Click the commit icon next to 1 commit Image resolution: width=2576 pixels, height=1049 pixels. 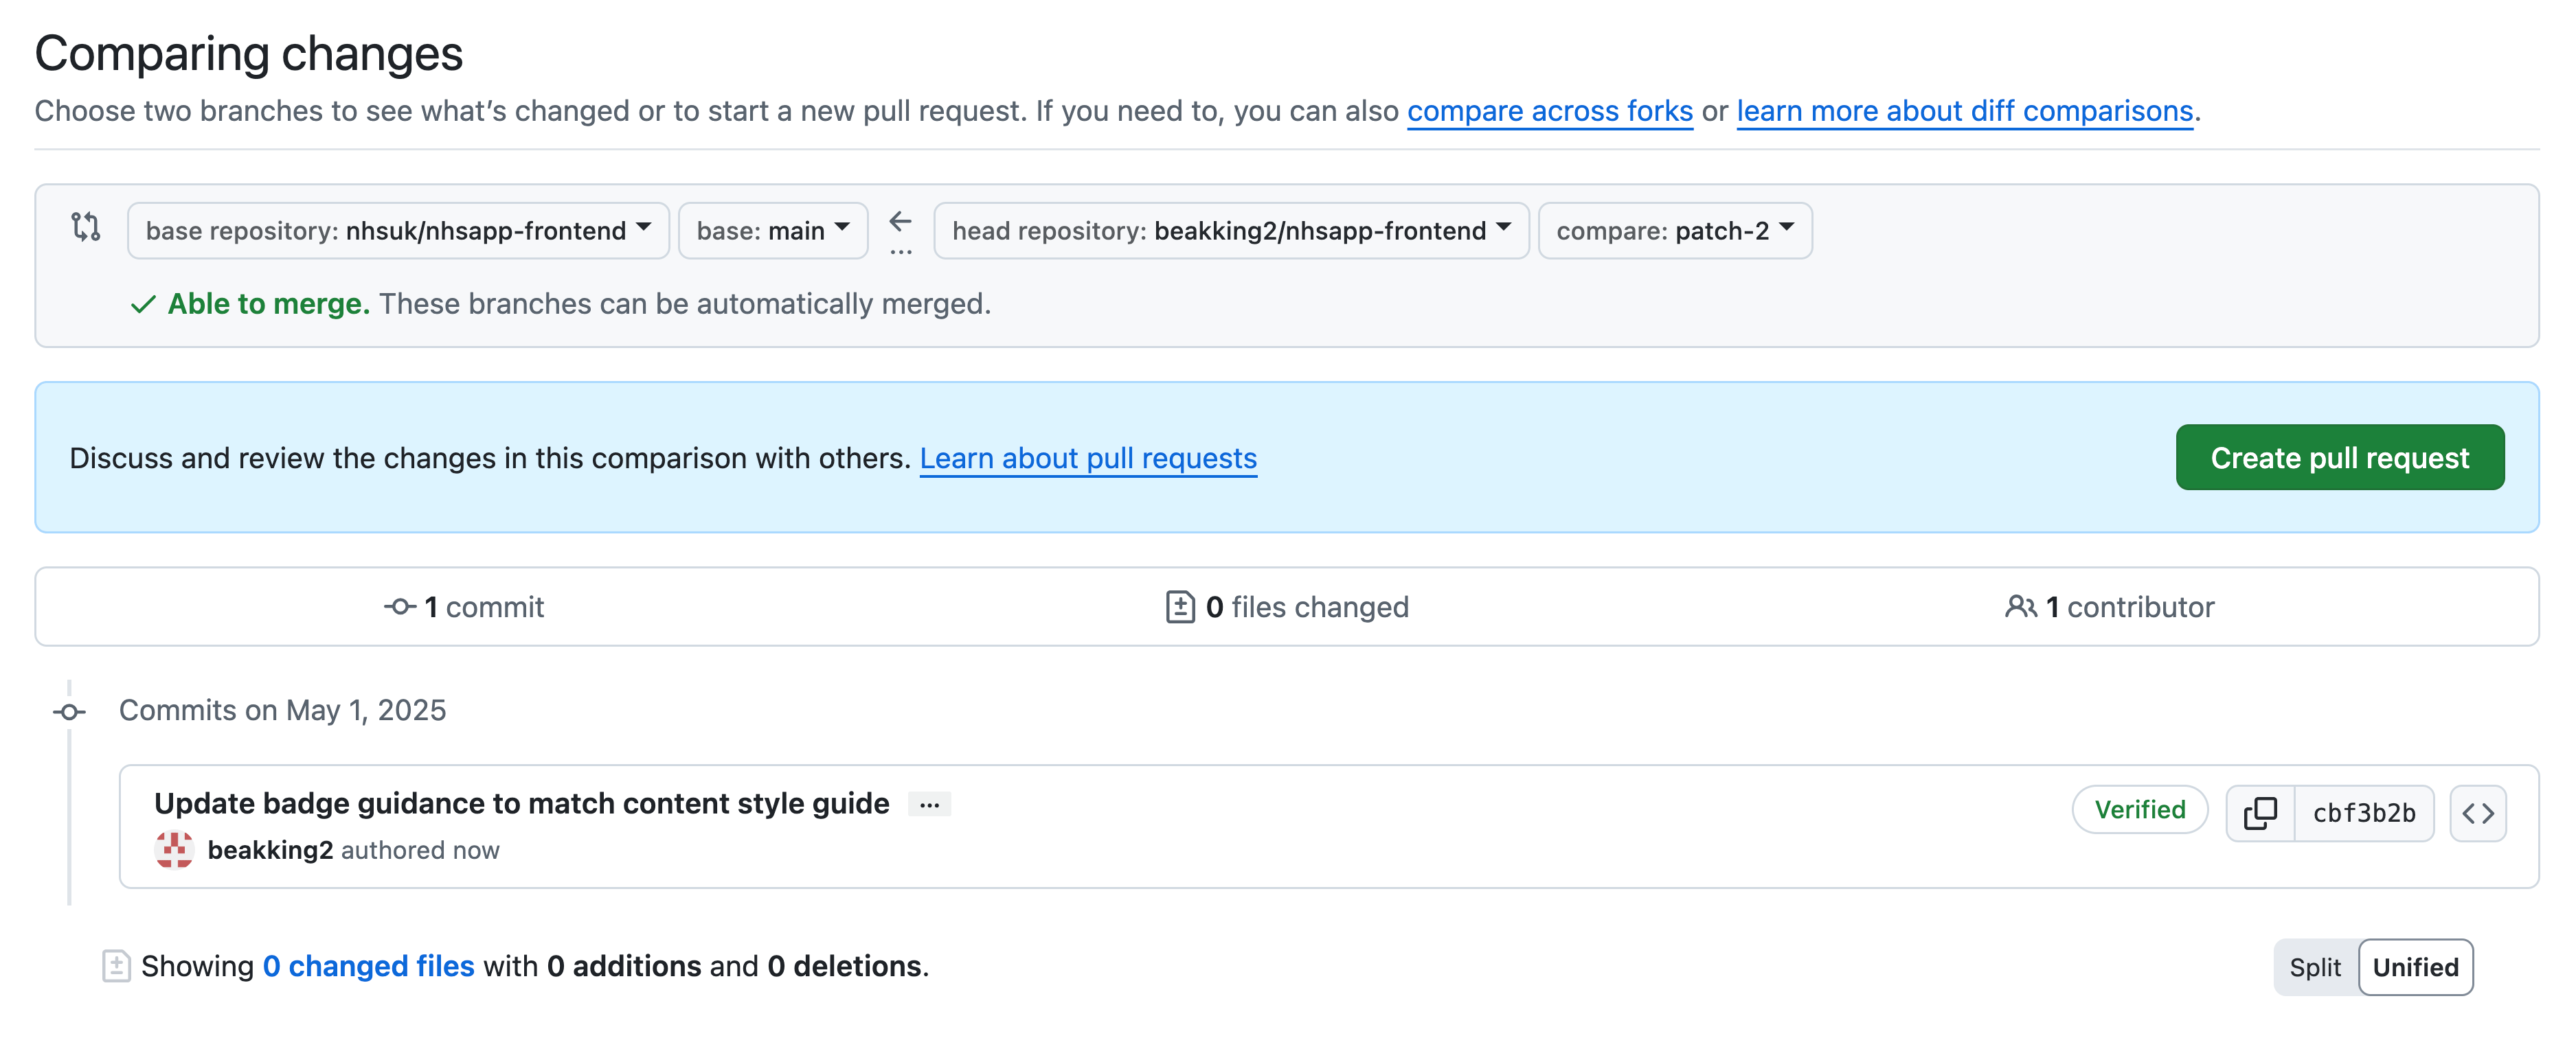399,606
